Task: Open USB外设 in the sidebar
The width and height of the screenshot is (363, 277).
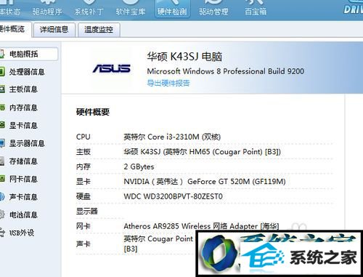Action: click(22, 233)
